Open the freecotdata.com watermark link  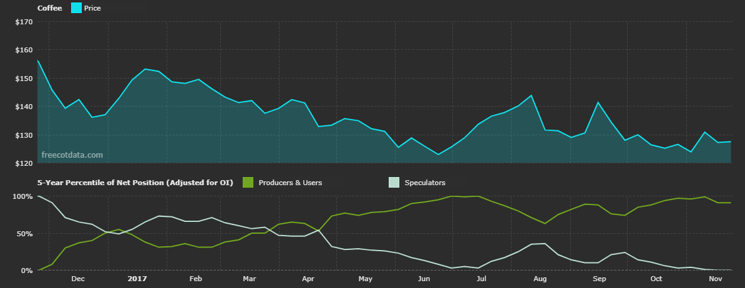tap(72, 155)
